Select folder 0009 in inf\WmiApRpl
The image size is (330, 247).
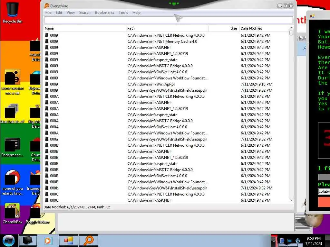[54, 84]
